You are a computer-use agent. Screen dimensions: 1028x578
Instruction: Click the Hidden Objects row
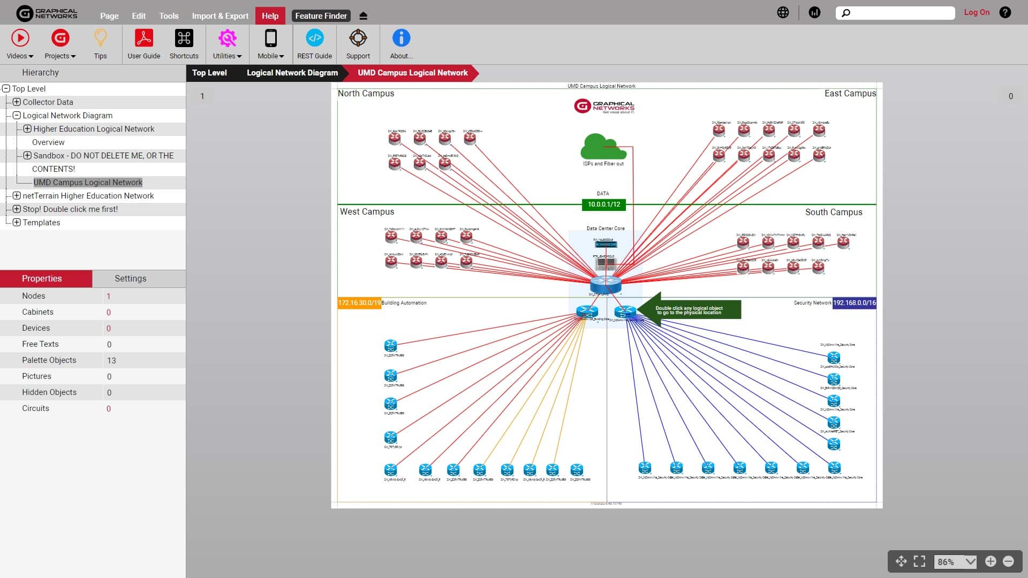point(93,392)
